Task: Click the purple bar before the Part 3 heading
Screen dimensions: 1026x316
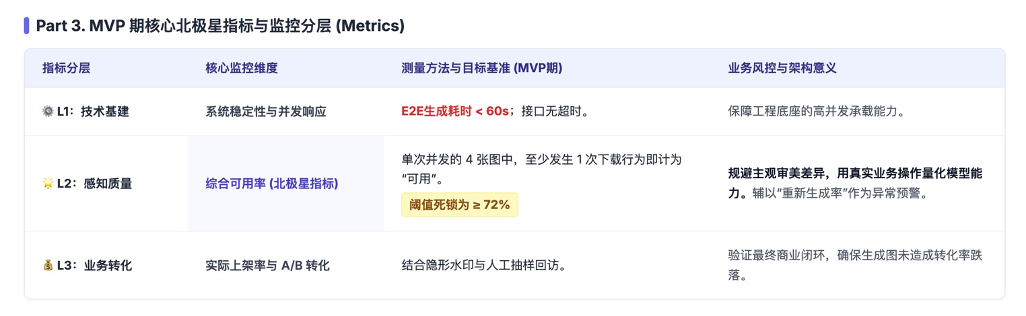Action: (x=26, y=26)
